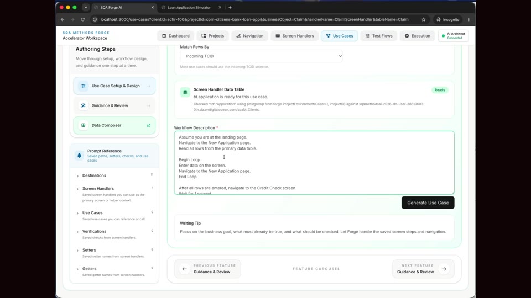Viewport: 531px width, 298px height.
Task: Click the site info icon in address bar
Action: click(x=95, y=20)
